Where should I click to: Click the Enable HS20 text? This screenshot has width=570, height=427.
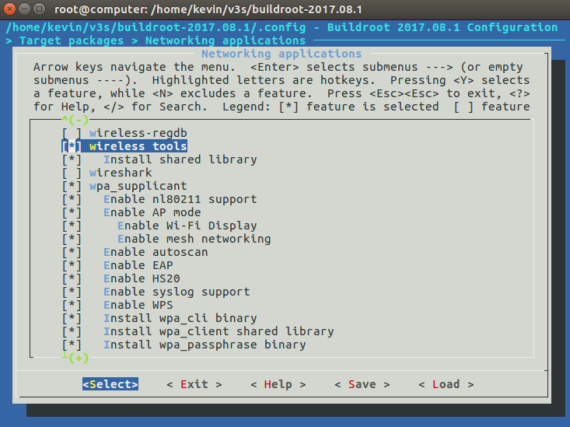(x=142, y=278)
